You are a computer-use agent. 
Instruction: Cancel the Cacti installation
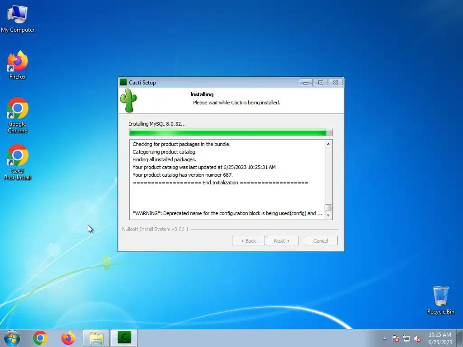[321, 241]
